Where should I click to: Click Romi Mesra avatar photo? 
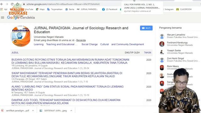162,68
